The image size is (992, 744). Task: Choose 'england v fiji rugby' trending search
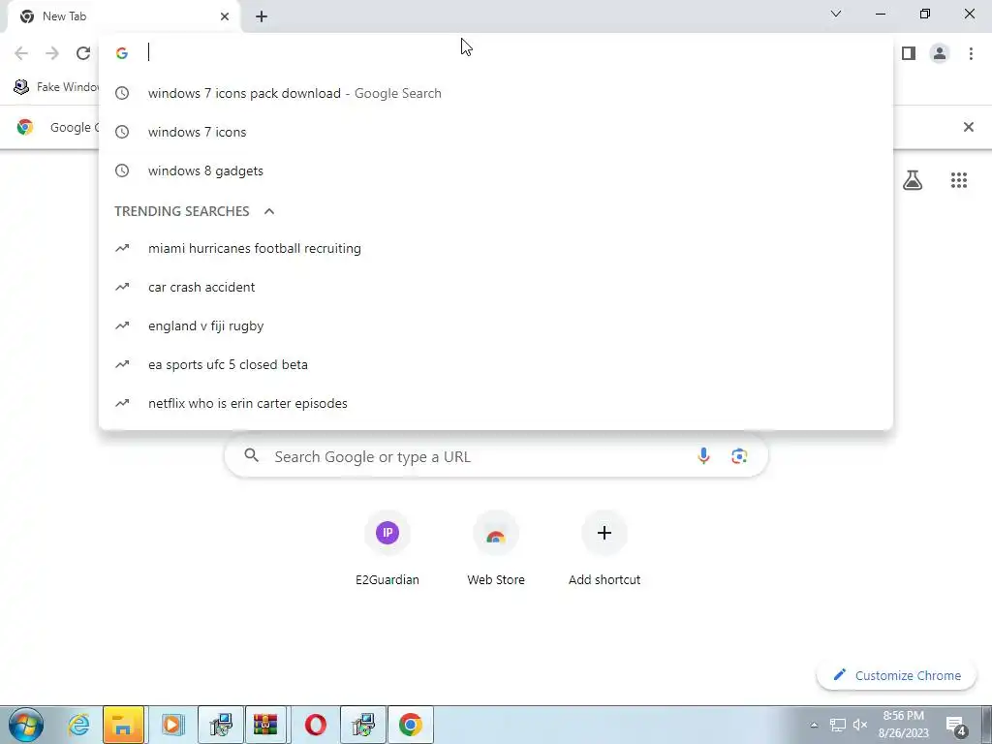[496, 325]
